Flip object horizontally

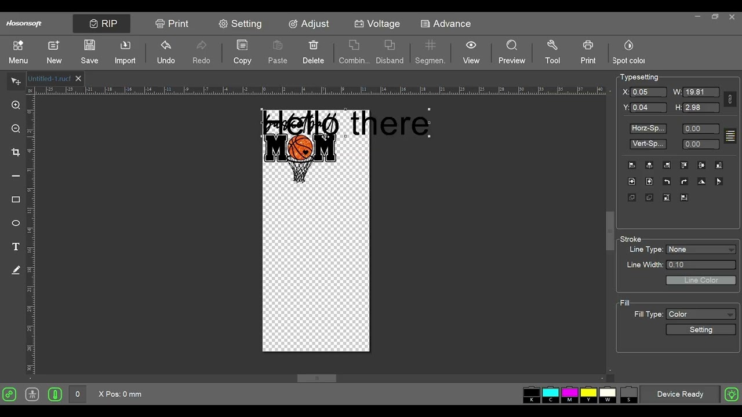coord(719,181)
